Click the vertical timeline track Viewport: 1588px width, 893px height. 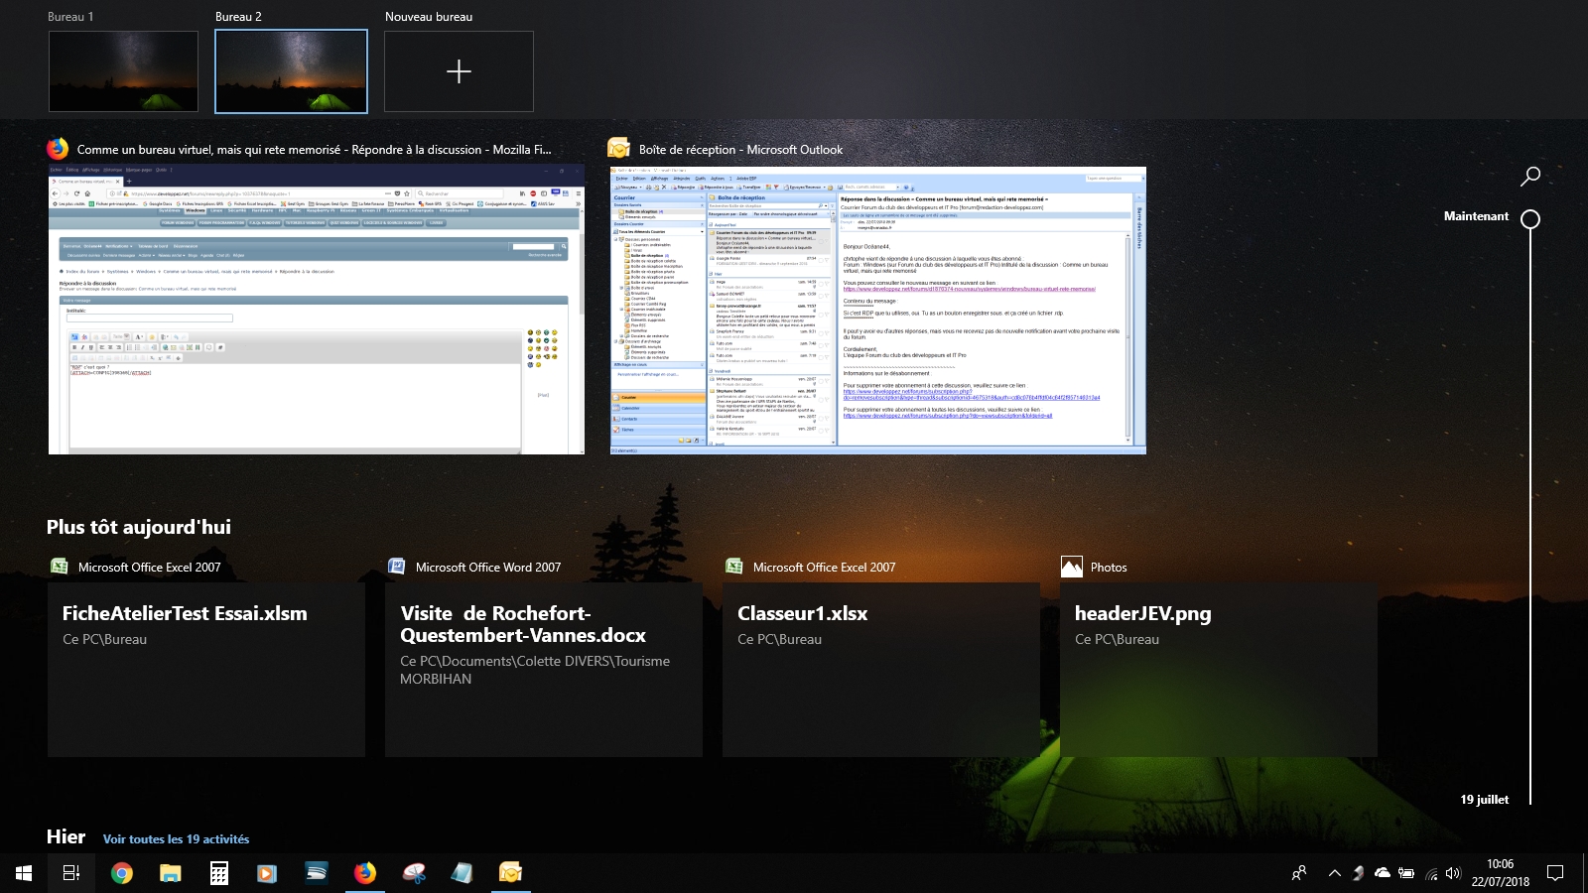pyautogui.click(x=1530, y=516)
